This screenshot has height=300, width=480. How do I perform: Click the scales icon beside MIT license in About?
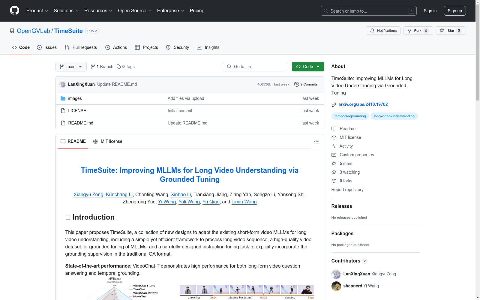tap(334, 137)
